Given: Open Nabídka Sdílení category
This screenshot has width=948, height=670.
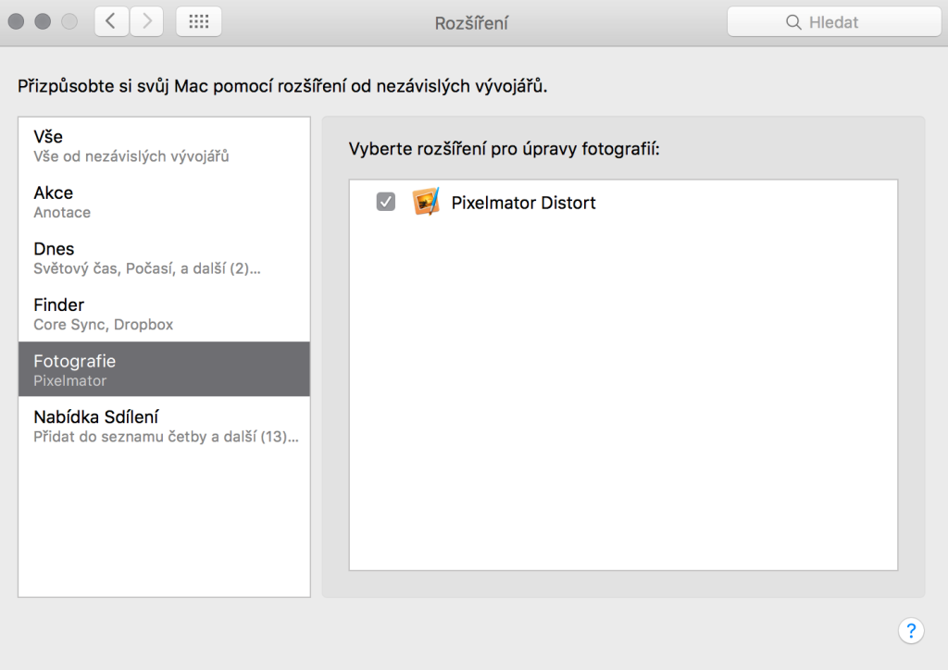Looking at the screenshot, I should (x=164, y=426).
